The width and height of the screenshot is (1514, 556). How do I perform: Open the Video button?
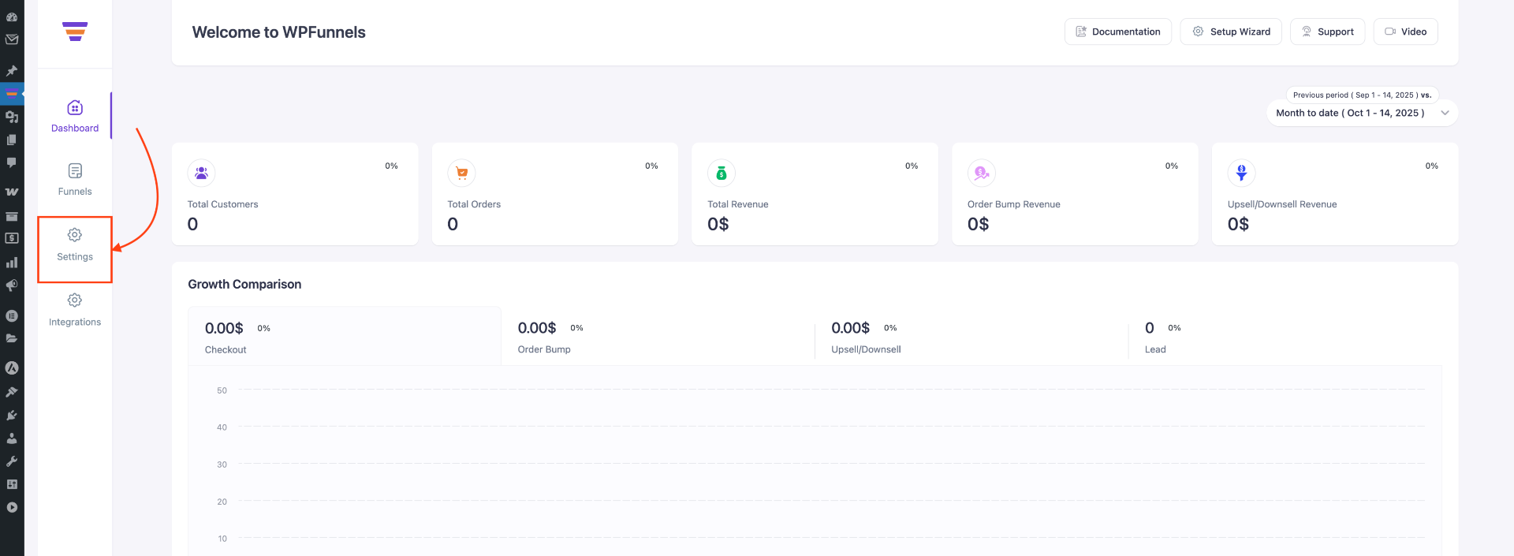[1406, 32]
